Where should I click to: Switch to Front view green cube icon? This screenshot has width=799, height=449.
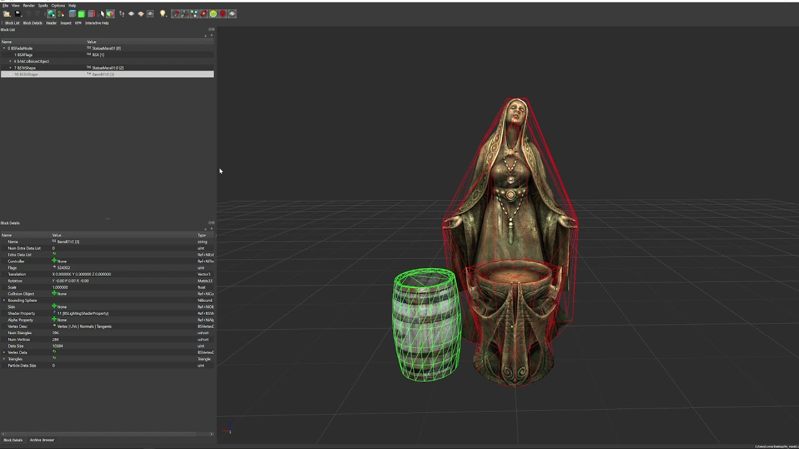coord(82,14)
